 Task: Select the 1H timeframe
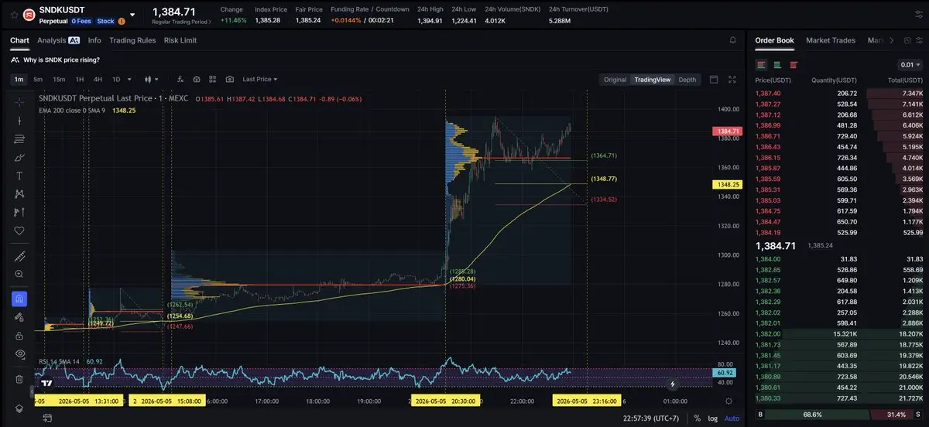80,79
